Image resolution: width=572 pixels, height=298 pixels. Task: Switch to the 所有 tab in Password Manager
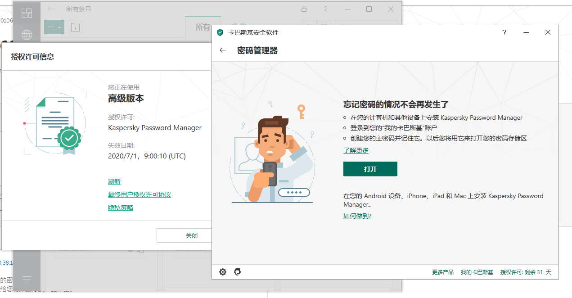(x=202, y=27)
